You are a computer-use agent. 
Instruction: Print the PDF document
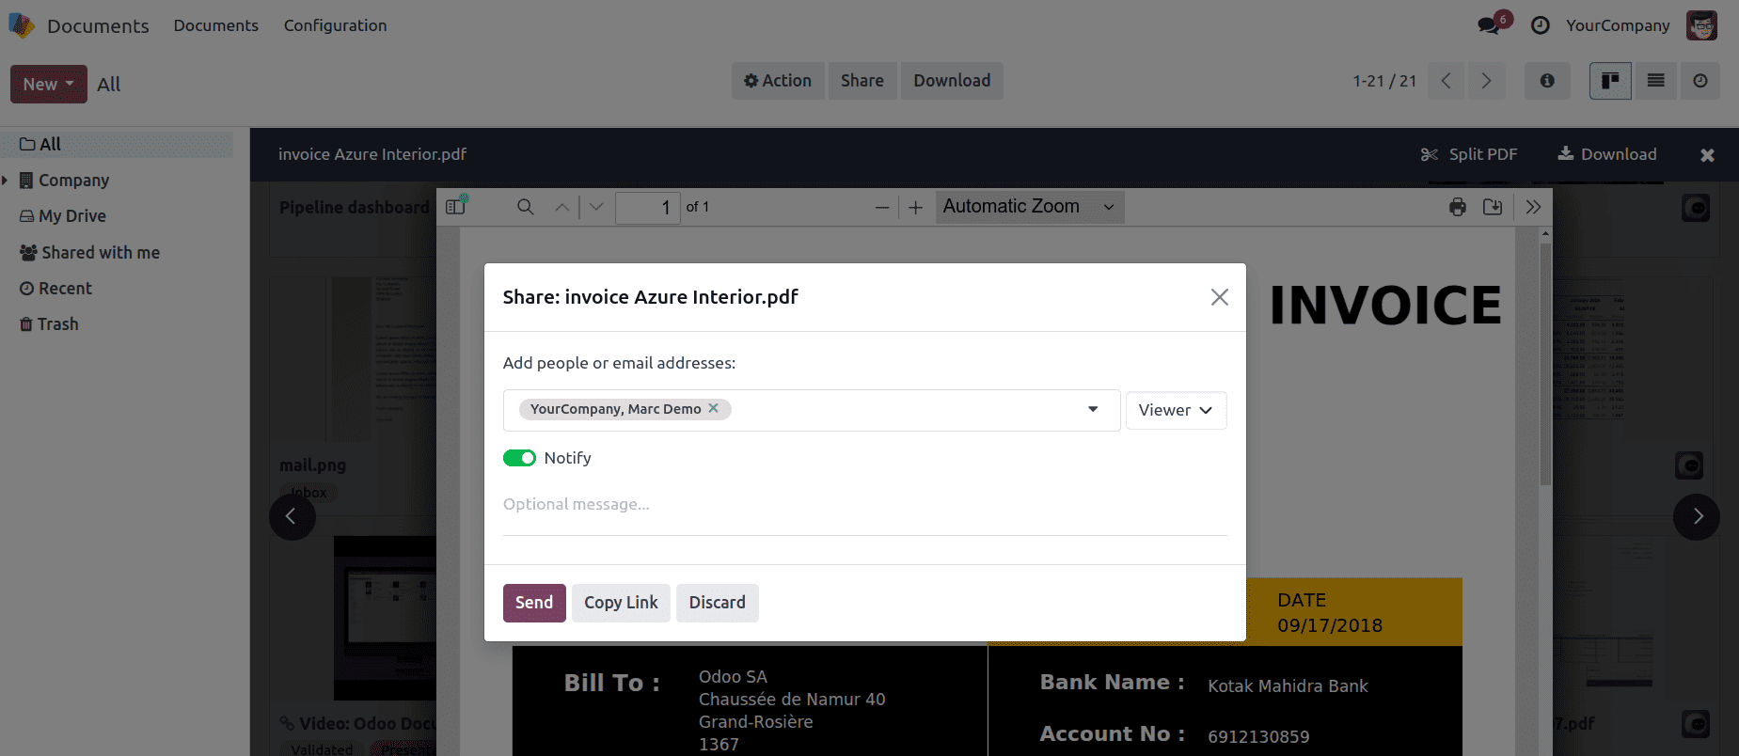(x=1458, y=207)
